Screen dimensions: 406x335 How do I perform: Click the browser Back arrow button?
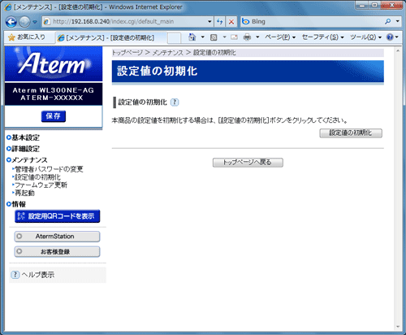point(11,22)
